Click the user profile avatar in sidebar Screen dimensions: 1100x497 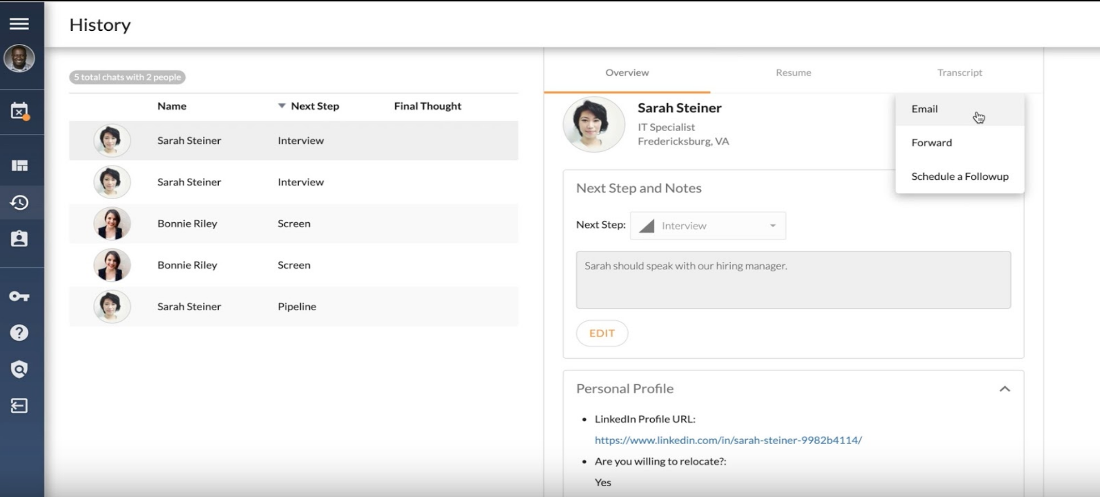pos(19,58)
